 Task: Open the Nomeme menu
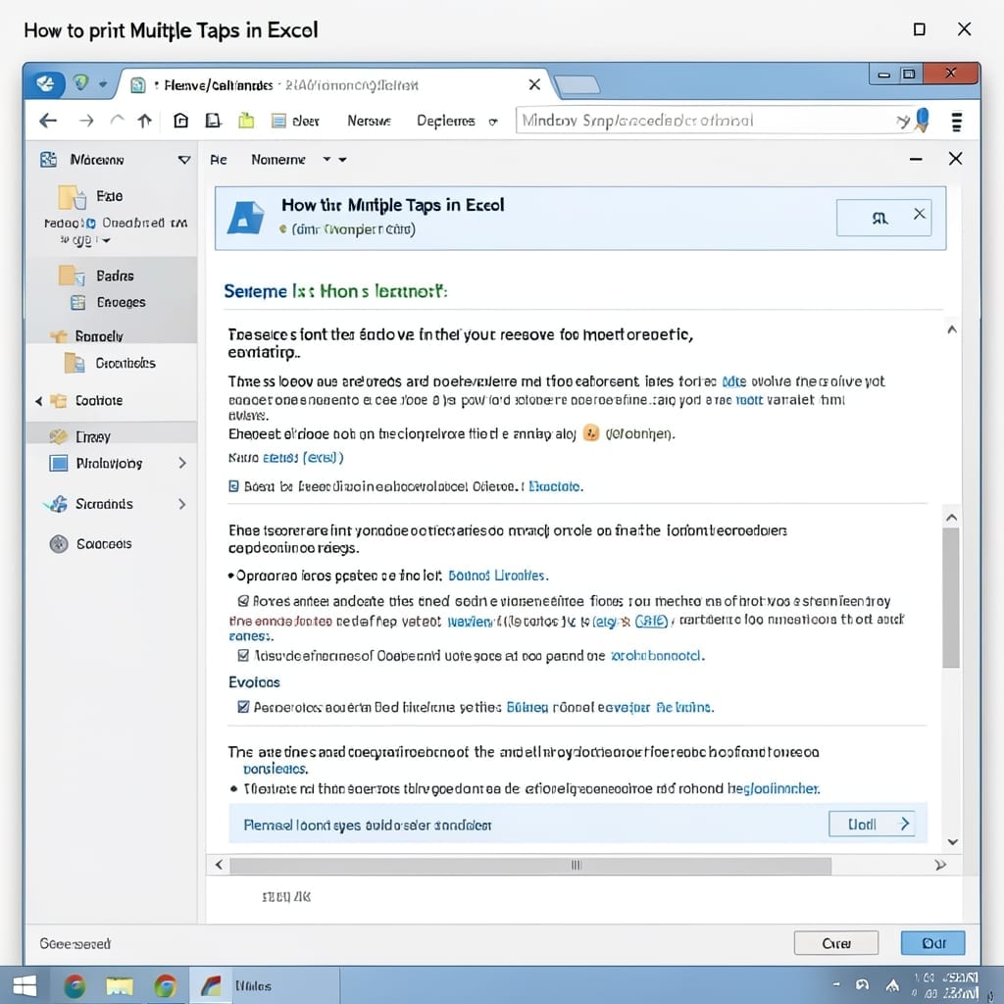(x=277, y=160)
